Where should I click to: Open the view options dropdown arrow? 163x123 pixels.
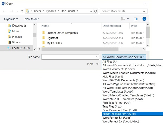(128, 19)
